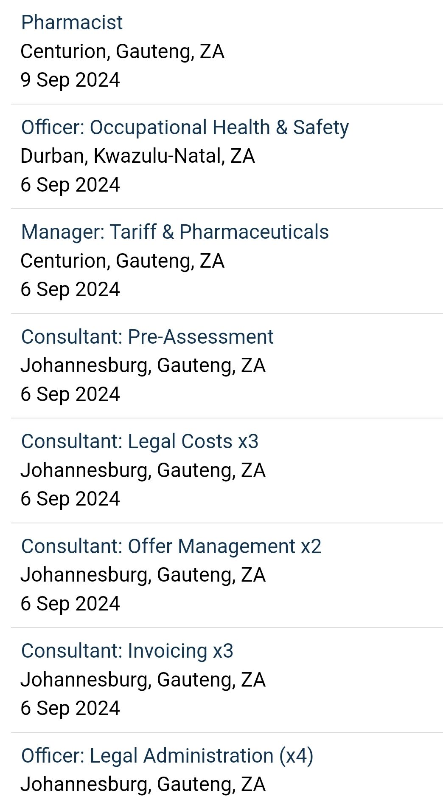Click the date under Manager: Tariff & Pharmaceuticals
The image size is (443, 797).
point(70,290)
